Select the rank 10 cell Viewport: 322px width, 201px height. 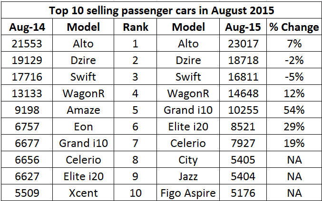click(136, 193)
